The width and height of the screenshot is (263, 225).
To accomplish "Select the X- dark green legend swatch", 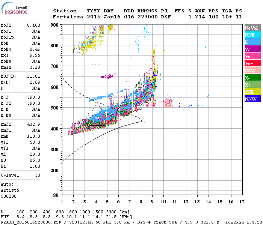I will coord(252,78).
